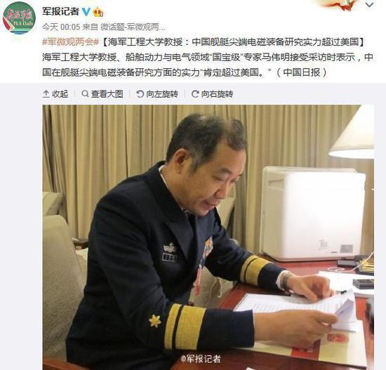Click the membership crown icon beside username

click(x=98, y=12)
